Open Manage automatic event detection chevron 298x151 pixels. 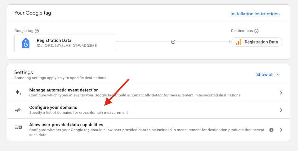click(281, 93)
